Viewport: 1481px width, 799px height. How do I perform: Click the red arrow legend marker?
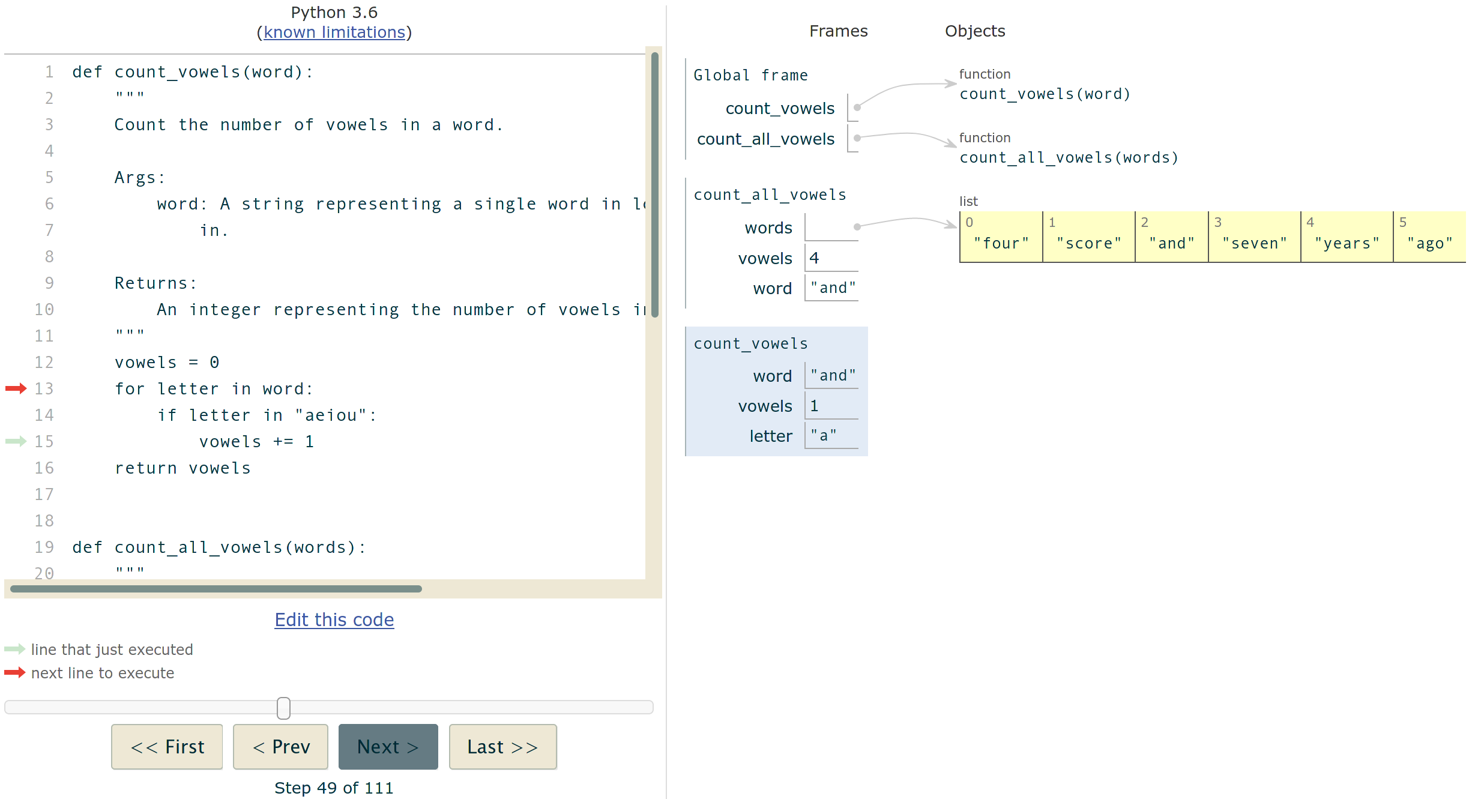pos(15,672)
